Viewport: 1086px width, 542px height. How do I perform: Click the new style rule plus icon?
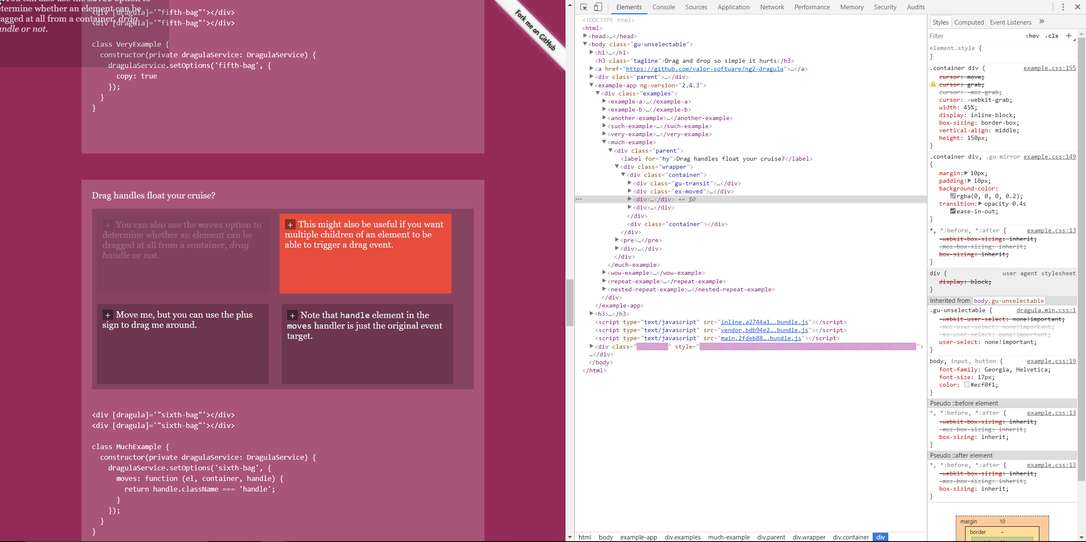(1068, 36)
